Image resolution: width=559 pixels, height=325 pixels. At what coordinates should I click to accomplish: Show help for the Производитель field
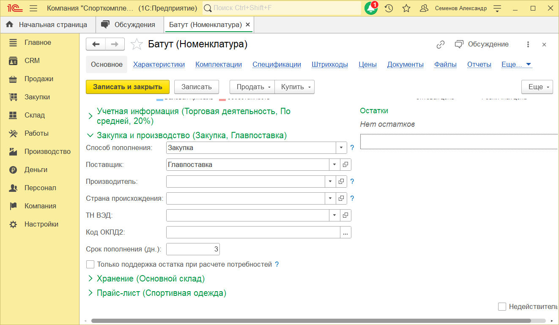(352, 182)
